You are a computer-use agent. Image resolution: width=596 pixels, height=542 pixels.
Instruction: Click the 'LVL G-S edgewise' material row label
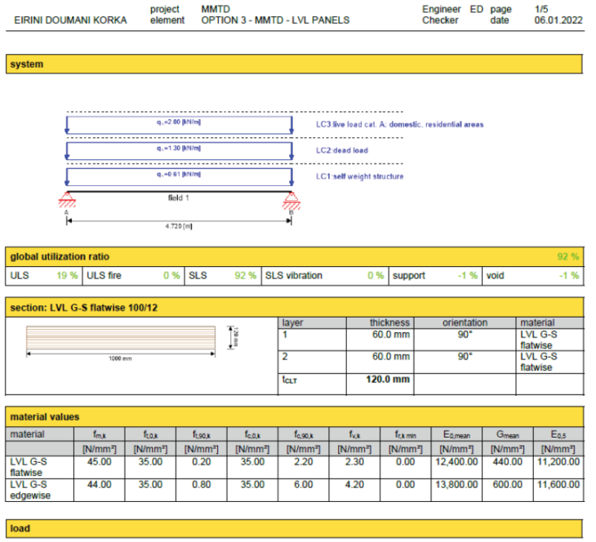coord(30,490)
